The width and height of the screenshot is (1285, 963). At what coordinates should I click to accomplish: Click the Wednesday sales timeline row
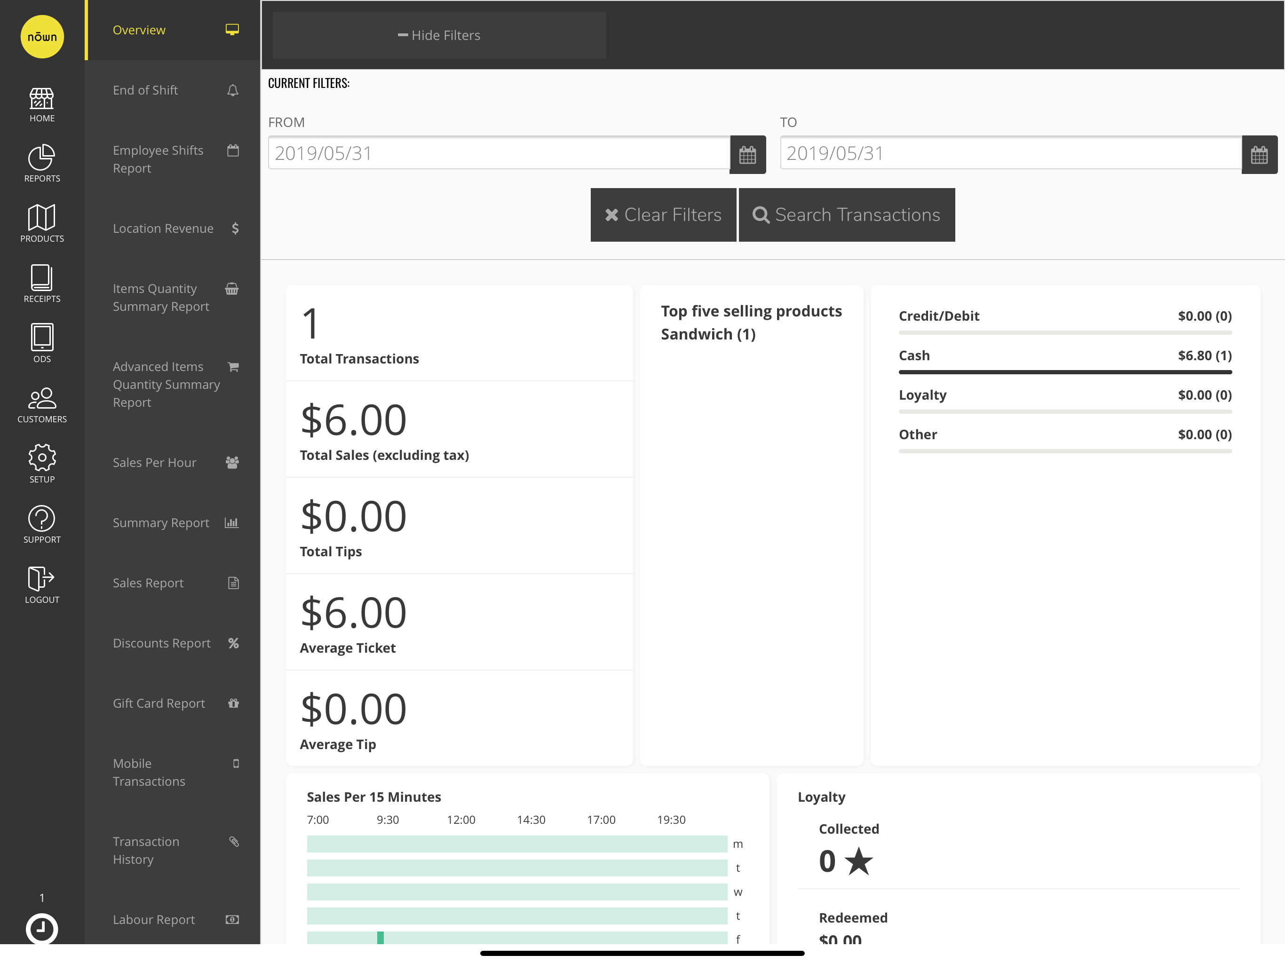[517, 892]
